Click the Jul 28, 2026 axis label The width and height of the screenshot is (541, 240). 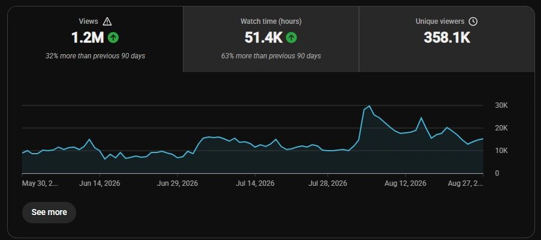(328, 183)
